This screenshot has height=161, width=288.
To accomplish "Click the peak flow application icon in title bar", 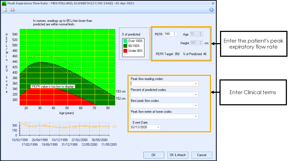I will (x=4, y=3).
